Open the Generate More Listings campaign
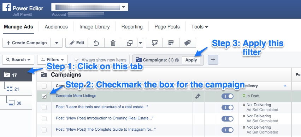The width and height of the screenshot is (301, 137). (76, 96)
